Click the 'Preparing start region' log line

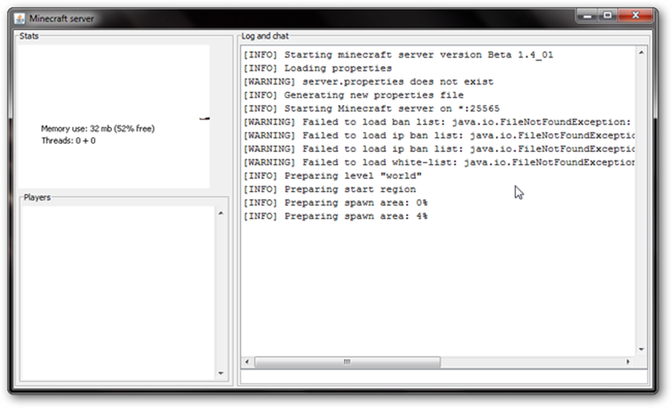[x=329, y=189]
